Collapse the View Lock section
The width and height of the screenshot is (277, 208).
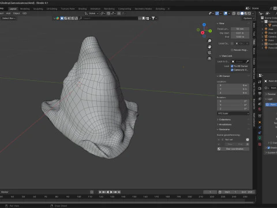pyautogui.click(x=226, y=56)
